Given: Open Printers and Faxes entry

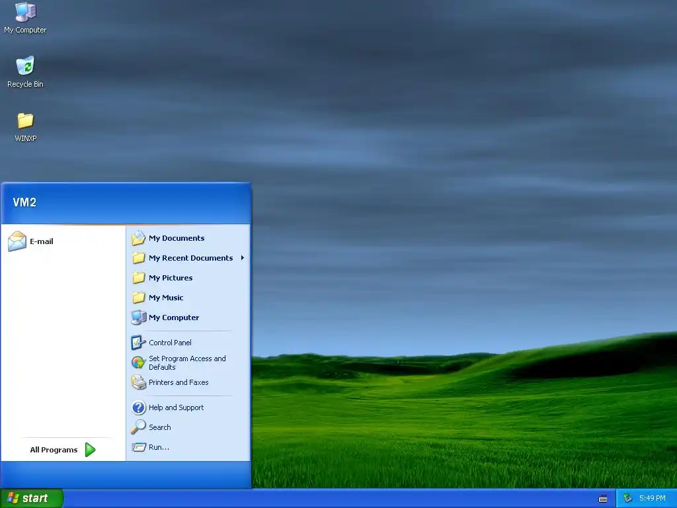Looking at the screenshot, I should 189,382.
